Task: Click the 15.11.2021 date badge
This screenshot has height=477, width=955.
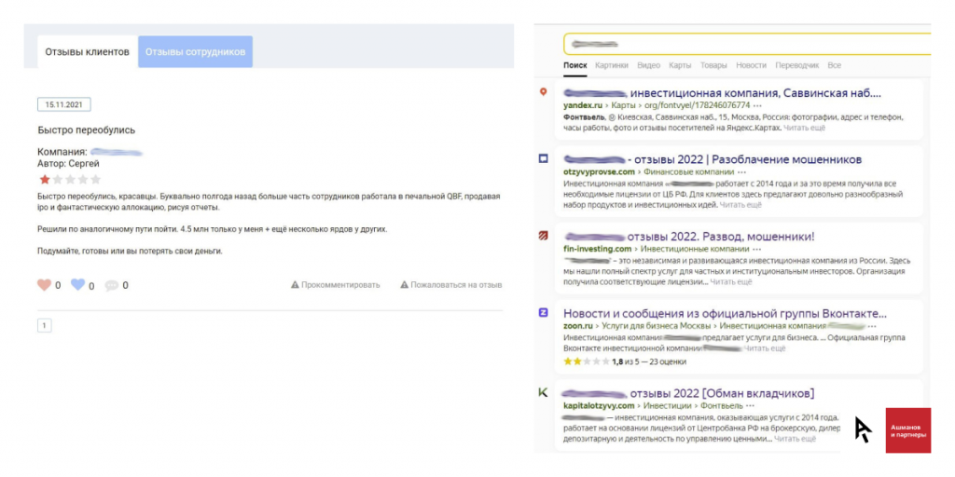Action: [64, 104]
